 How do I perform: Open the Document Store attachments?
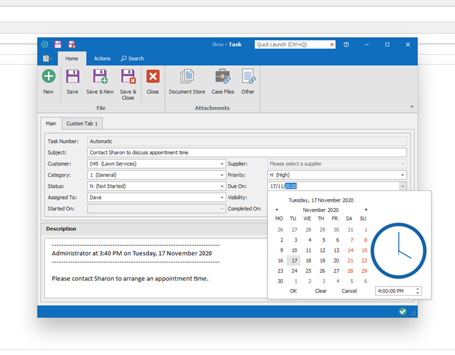coord(186,77)
